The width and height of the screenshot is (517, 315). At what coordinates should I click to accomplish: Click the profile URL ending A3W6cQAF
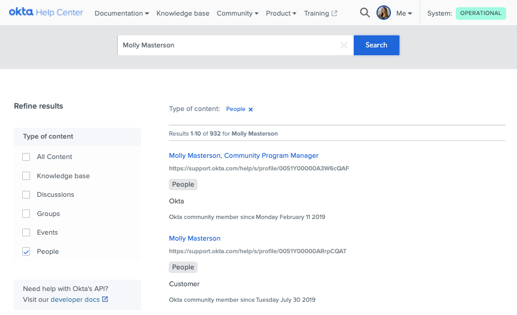coord(259,169)
